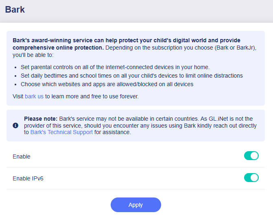The image size is (273, 217).
Task: Click the Enable label text
Action: coord(22,156)
